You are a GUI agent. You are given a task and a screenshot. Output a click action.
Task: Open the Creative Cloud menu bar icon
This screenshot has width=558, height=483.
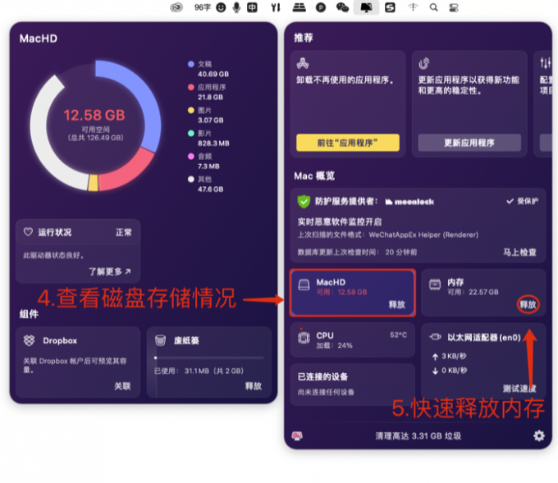click(x=176, y=7)
